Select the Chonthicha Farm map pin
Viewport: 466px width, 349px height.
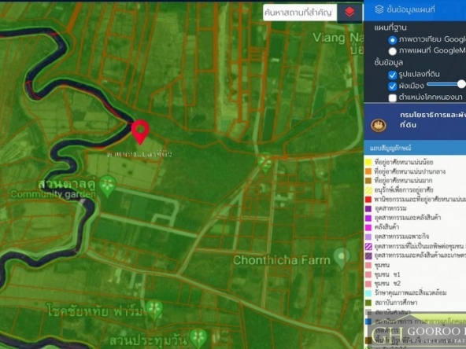tap(342, 259)
